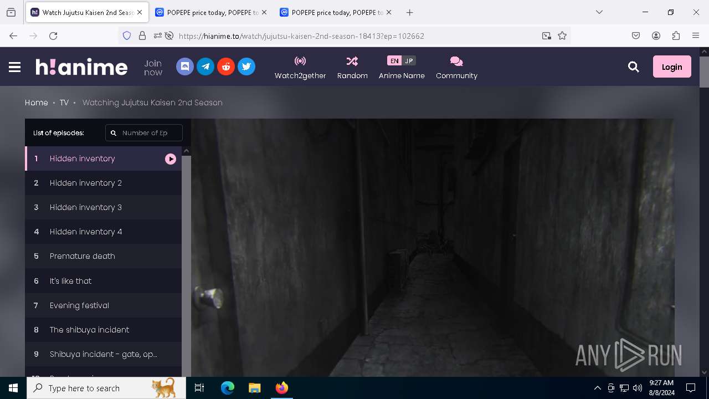
Task: Open site search magnifier icon
Action: pyautogui.click(x=634, y=67)
